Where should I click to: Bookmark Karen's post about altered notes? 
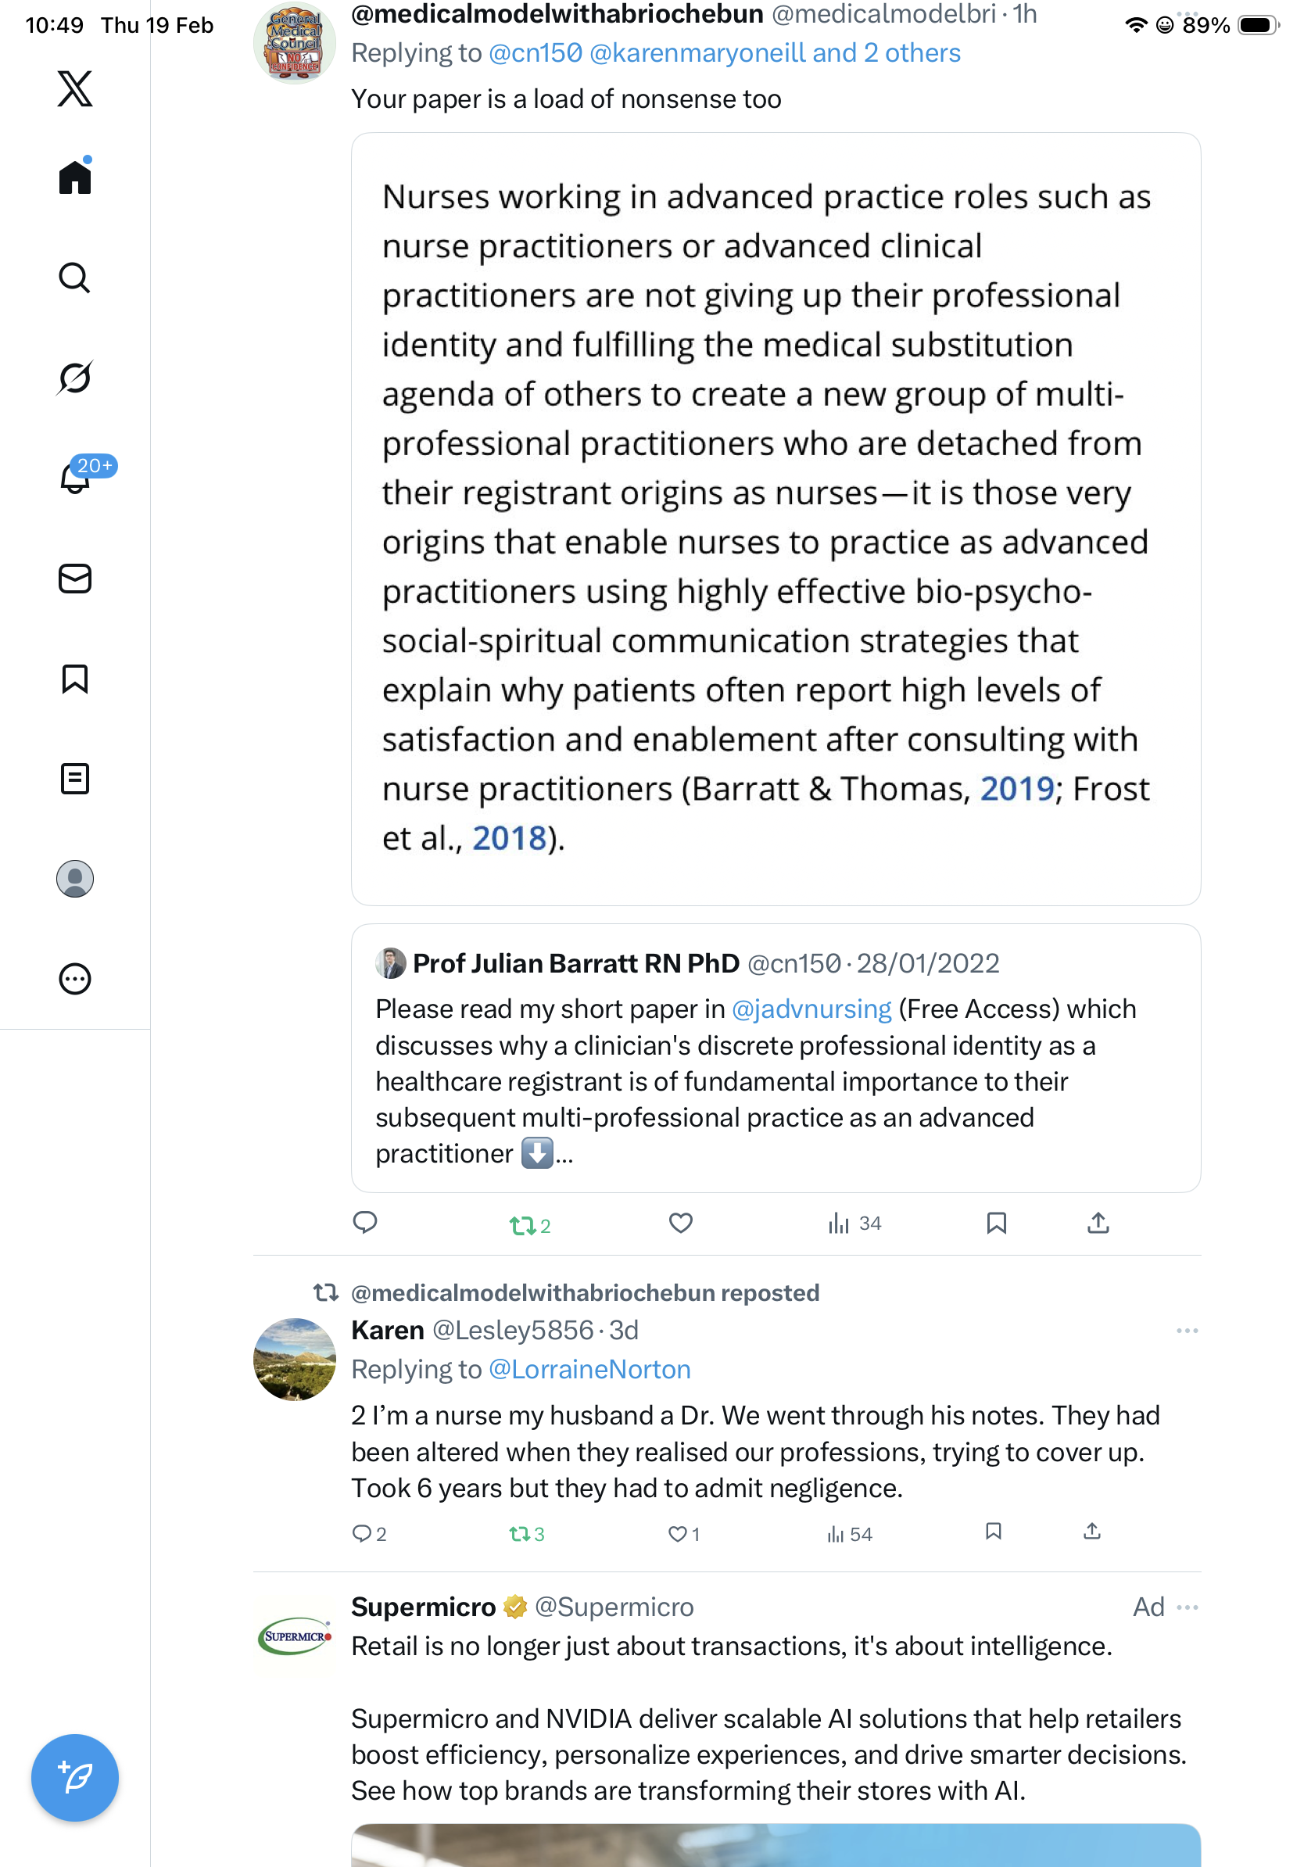click(993, 1532)
